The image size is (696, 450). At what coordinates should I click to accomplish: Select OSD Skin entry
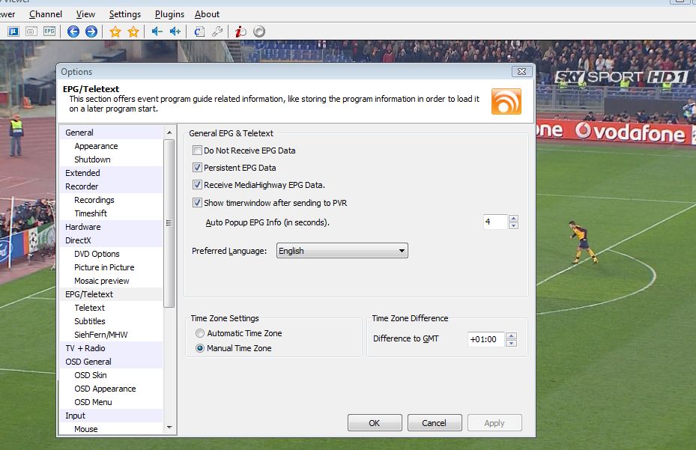pos(91,375)
